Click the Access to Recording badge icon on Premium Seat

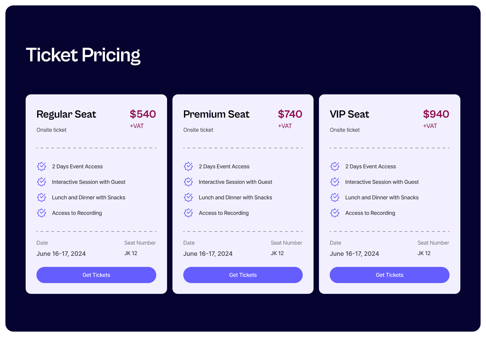click(188, 213)
